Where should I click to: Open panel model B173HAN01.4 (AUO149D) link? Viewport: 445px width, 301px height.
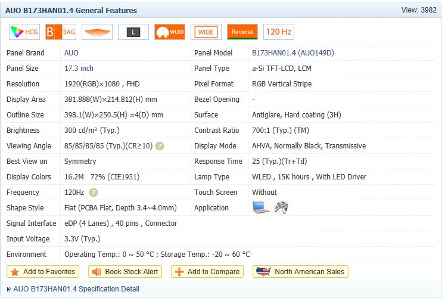(x=293, y=53)
